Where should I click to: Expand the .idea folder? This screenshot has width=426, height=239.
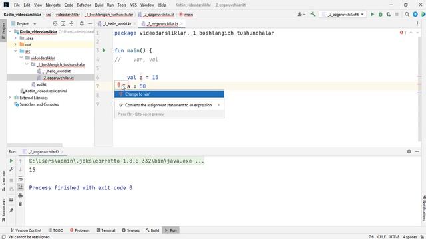[15, 38]
